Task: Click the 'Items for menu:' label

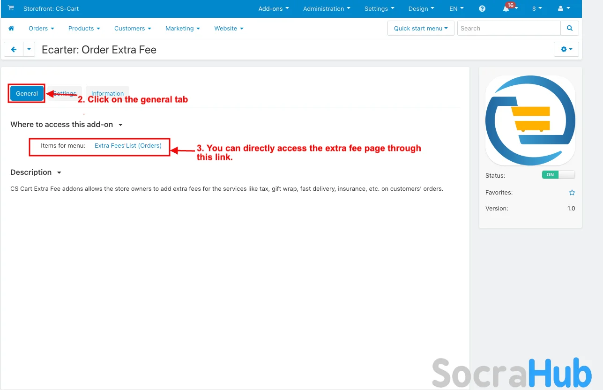Action: (63, 145)
